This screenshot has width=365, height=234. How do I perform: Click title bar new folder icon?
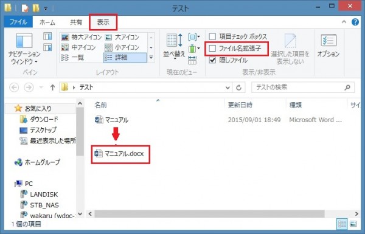[36, 9]
